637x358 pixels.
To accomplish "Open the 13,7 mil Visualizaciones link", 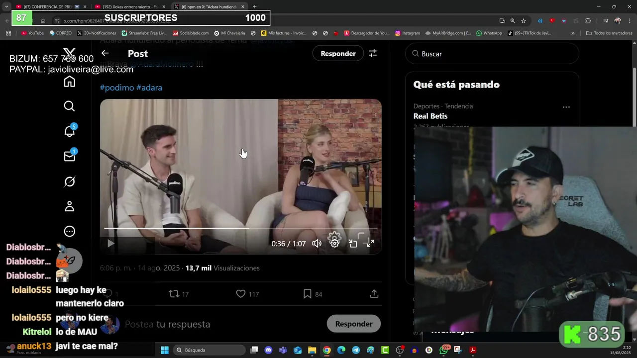I will point(222,268).
